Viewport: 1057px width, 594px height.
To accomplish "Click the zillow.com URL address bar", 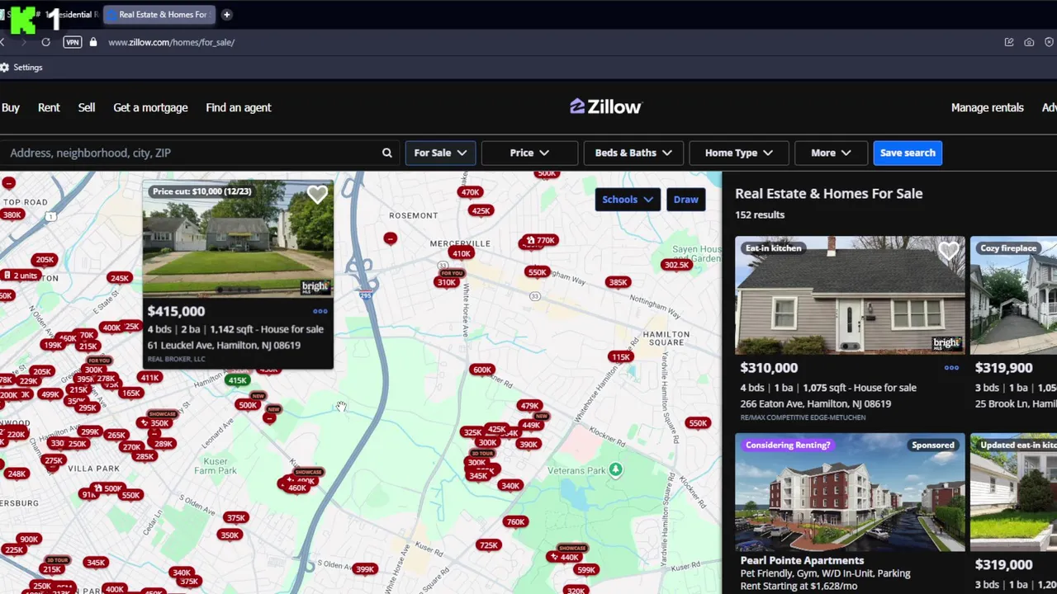I will 171,42.
